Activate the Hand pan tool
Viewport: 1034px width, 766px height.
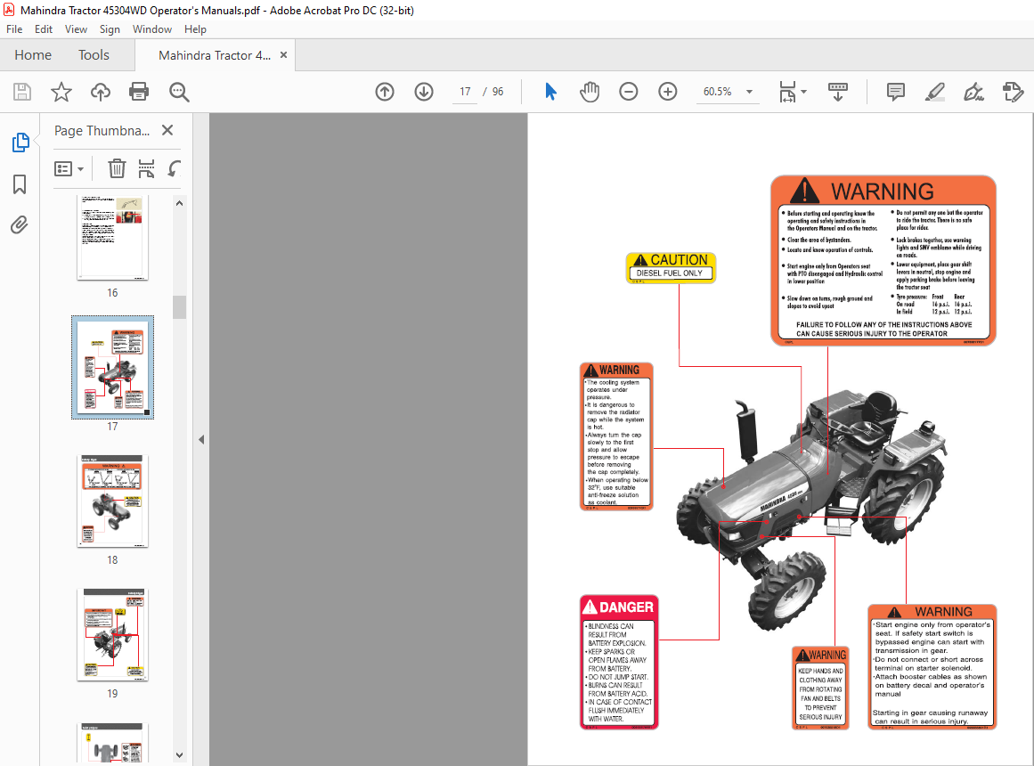coord(590,92)
